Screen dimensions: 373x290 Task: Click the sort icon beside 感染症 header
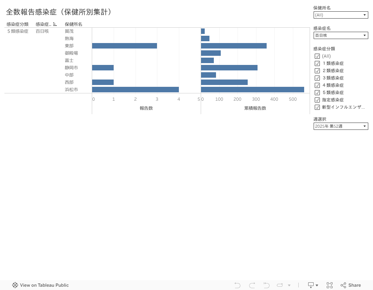(x=55, y=24)
